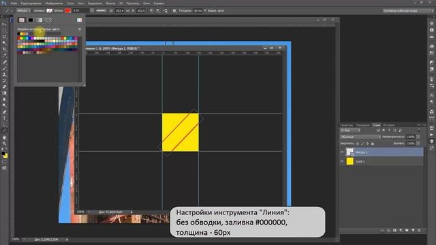Viewport: 436px width, 245px height.
Task: Click the fill color swatch in options bar
Action: (49, 11)
